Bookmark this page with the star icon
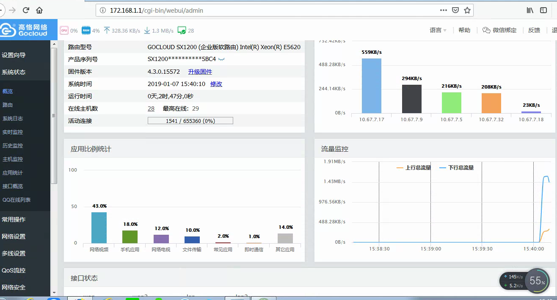The width and height of the screenshot is (557, 300). pyautogui.click(x=467, y=10)
